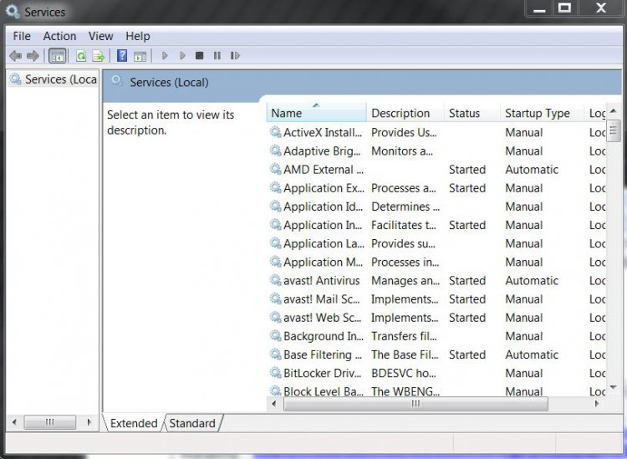
Task: Click the Services (Local) header panel icon
Action: point(117,81)
